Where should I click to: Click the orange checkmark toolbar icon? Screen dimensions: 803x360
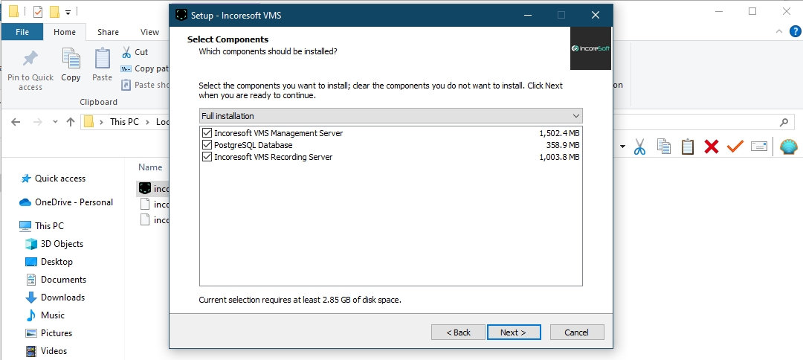[735, 147]
